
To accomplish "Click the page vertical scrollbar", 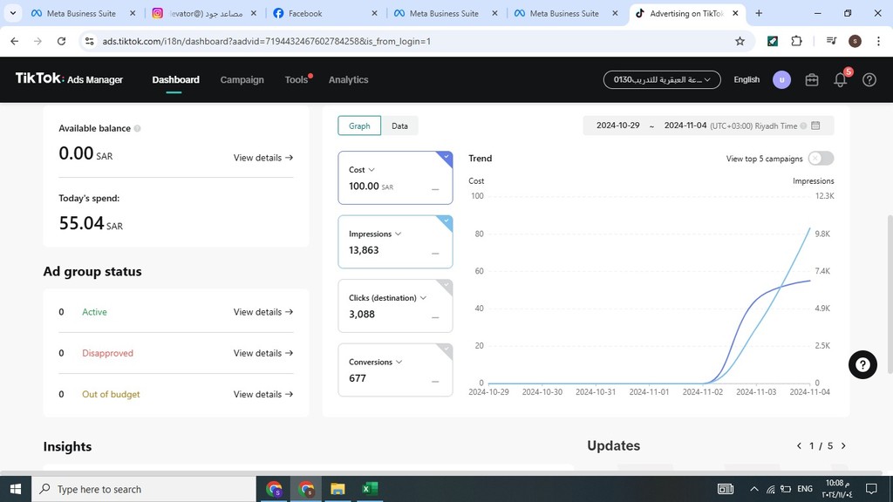I will pos(889,295).
